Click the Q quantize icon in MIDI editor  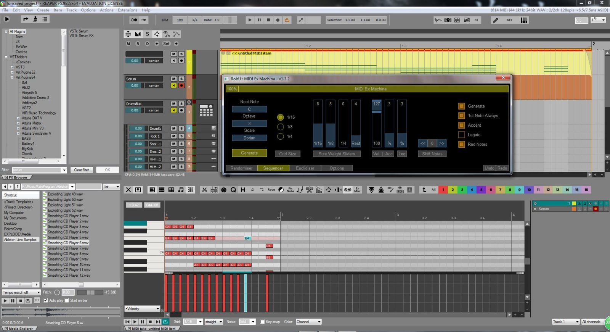click(233, 190)
